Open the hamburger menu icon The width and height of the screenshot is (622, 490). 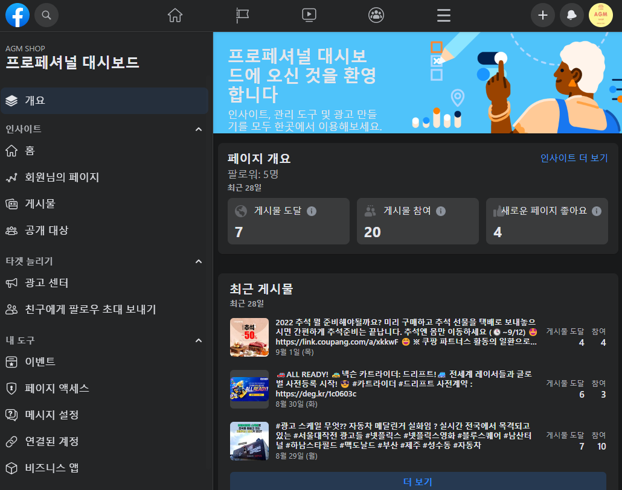(443, 15)
